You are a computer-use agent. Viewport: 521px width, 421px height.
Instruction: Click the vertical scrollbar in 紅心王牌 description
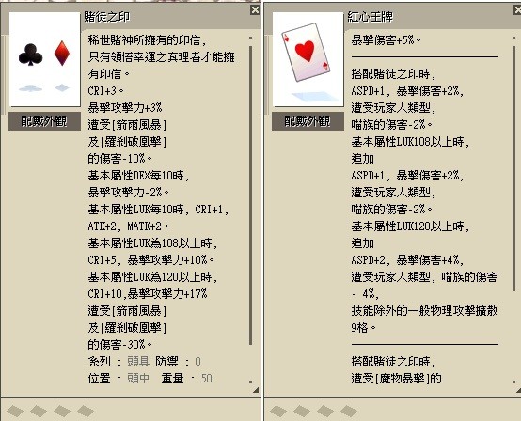tap(513, 168)
